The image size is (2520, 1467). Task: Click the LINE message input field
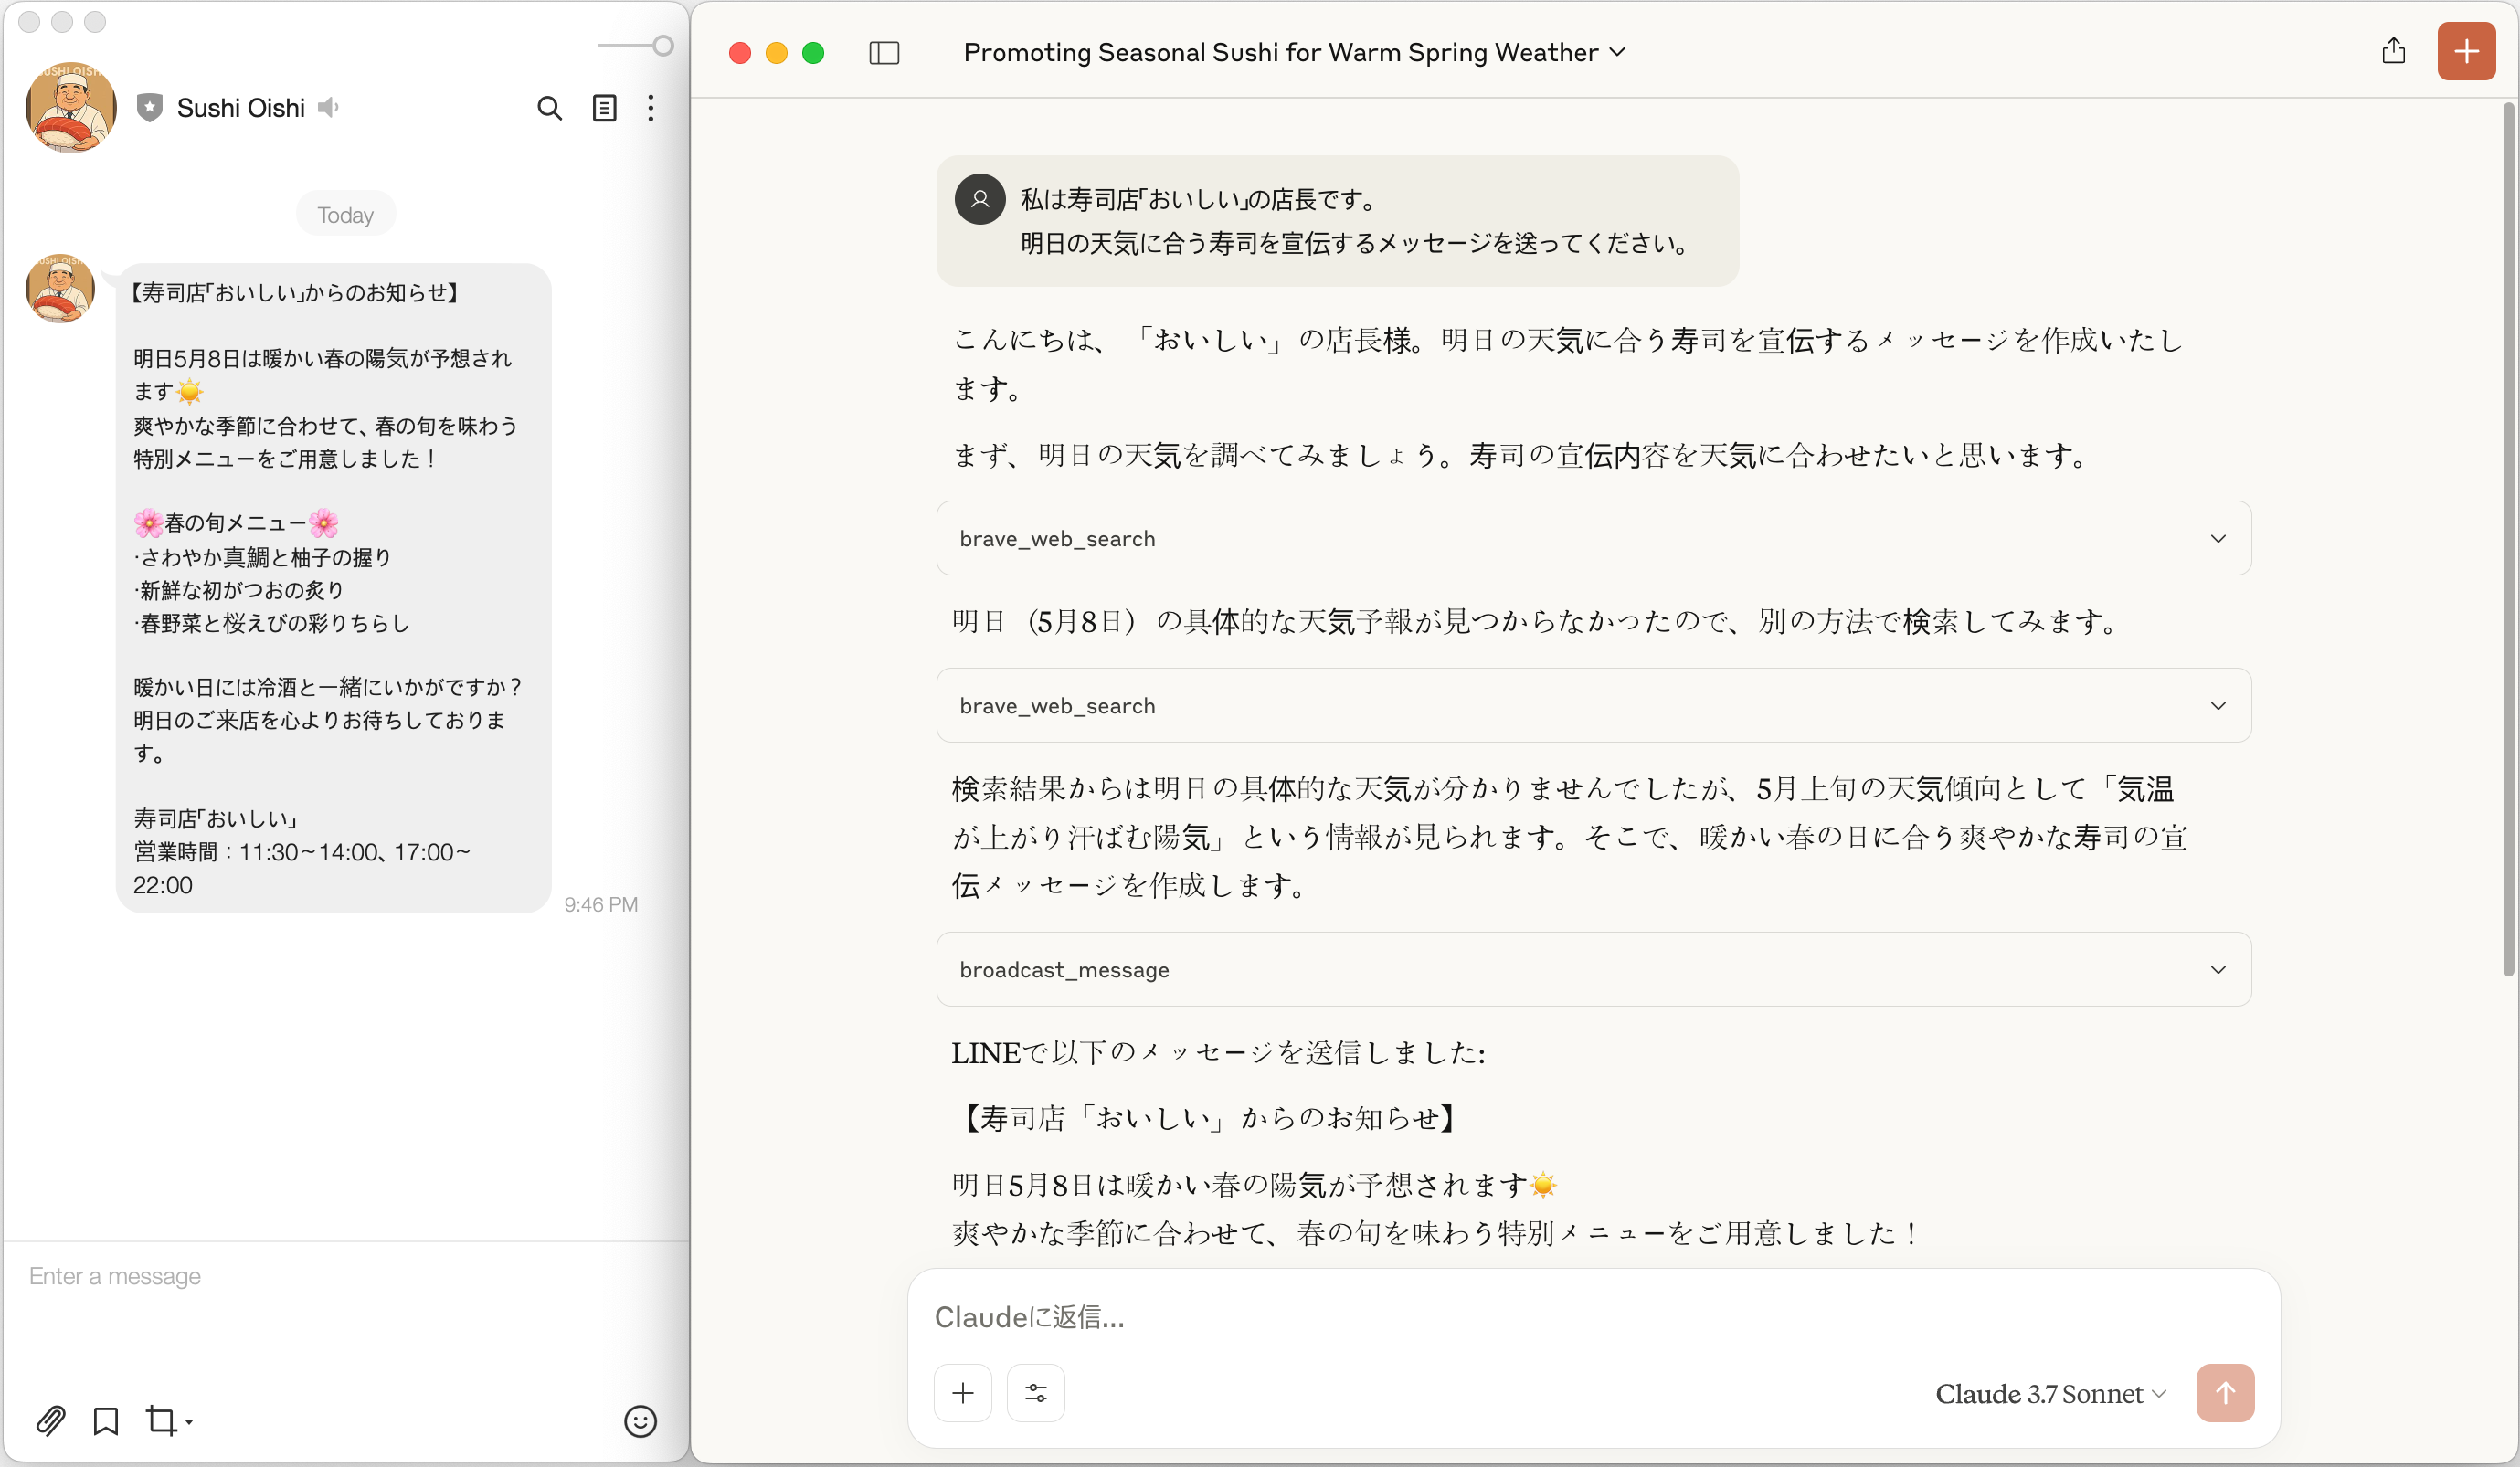click(345, 1276)
